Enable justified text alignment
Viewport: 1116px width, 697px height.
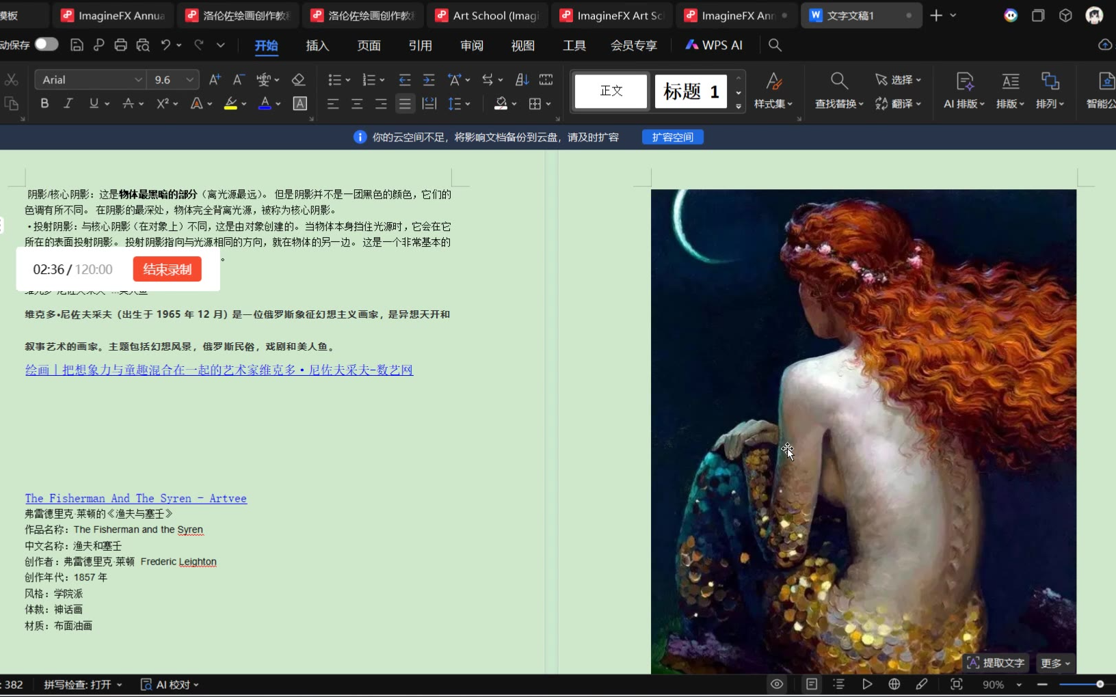[405, 104]
